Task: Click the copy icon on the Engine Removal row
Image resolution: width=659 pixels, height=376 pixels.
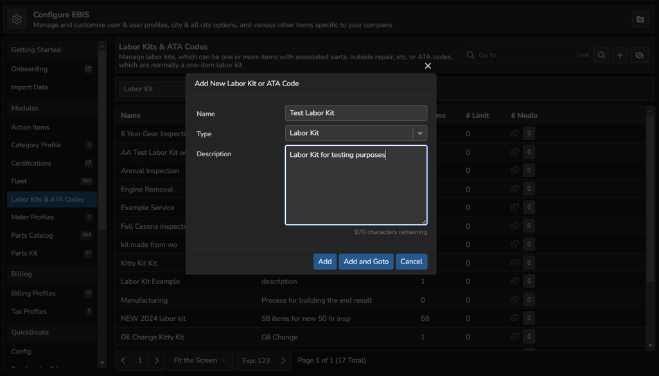Action: pos(514,189)
